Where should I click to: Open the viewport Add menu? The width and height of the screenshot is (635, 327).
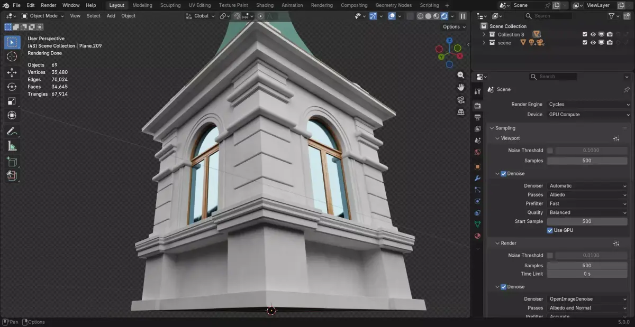[x=111, y=16]
